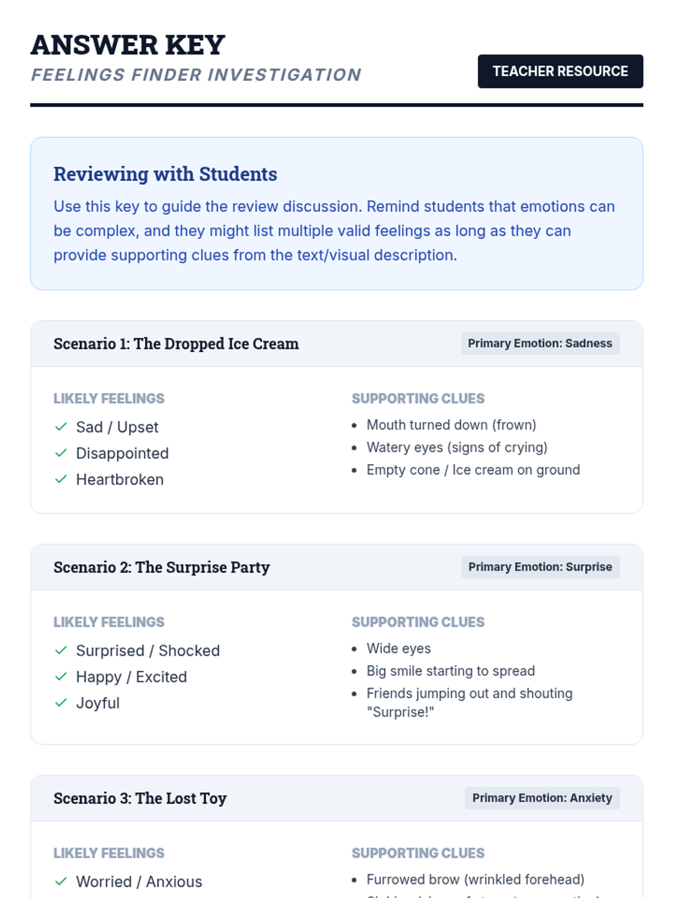Click the Feelings Finder Investigation subtitle
The width and height of the screenshot is (673, 898).
[x=196, y=75]
